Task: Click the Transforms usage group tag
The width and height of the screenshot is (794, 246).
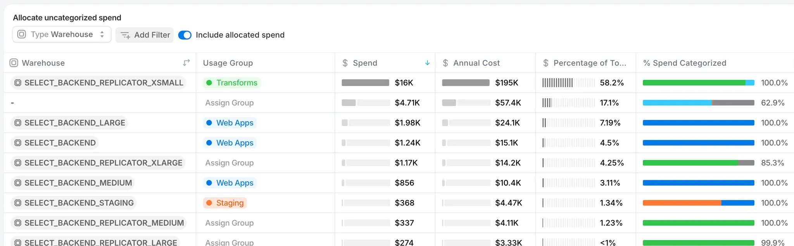Action: 232,83
